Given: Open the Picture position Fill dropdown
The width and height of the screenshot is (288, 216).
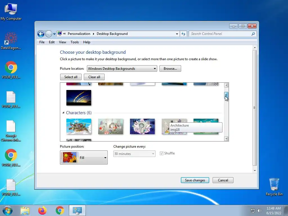Looking at the screenshot, I should tap(84, 157).
